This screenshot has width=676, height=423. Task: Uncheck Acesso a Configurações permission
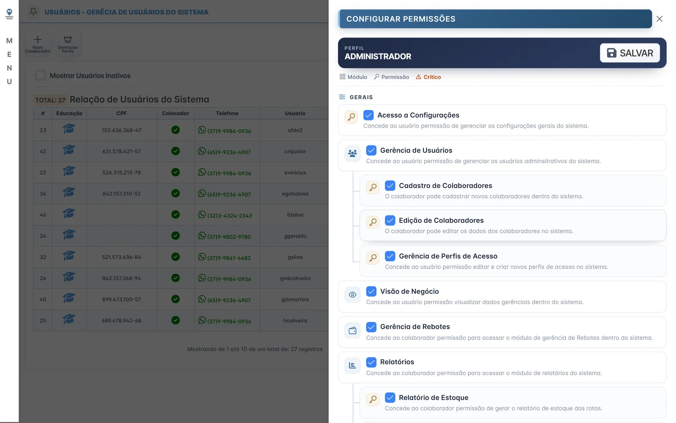pyautogui.click(x=368, y=115)
